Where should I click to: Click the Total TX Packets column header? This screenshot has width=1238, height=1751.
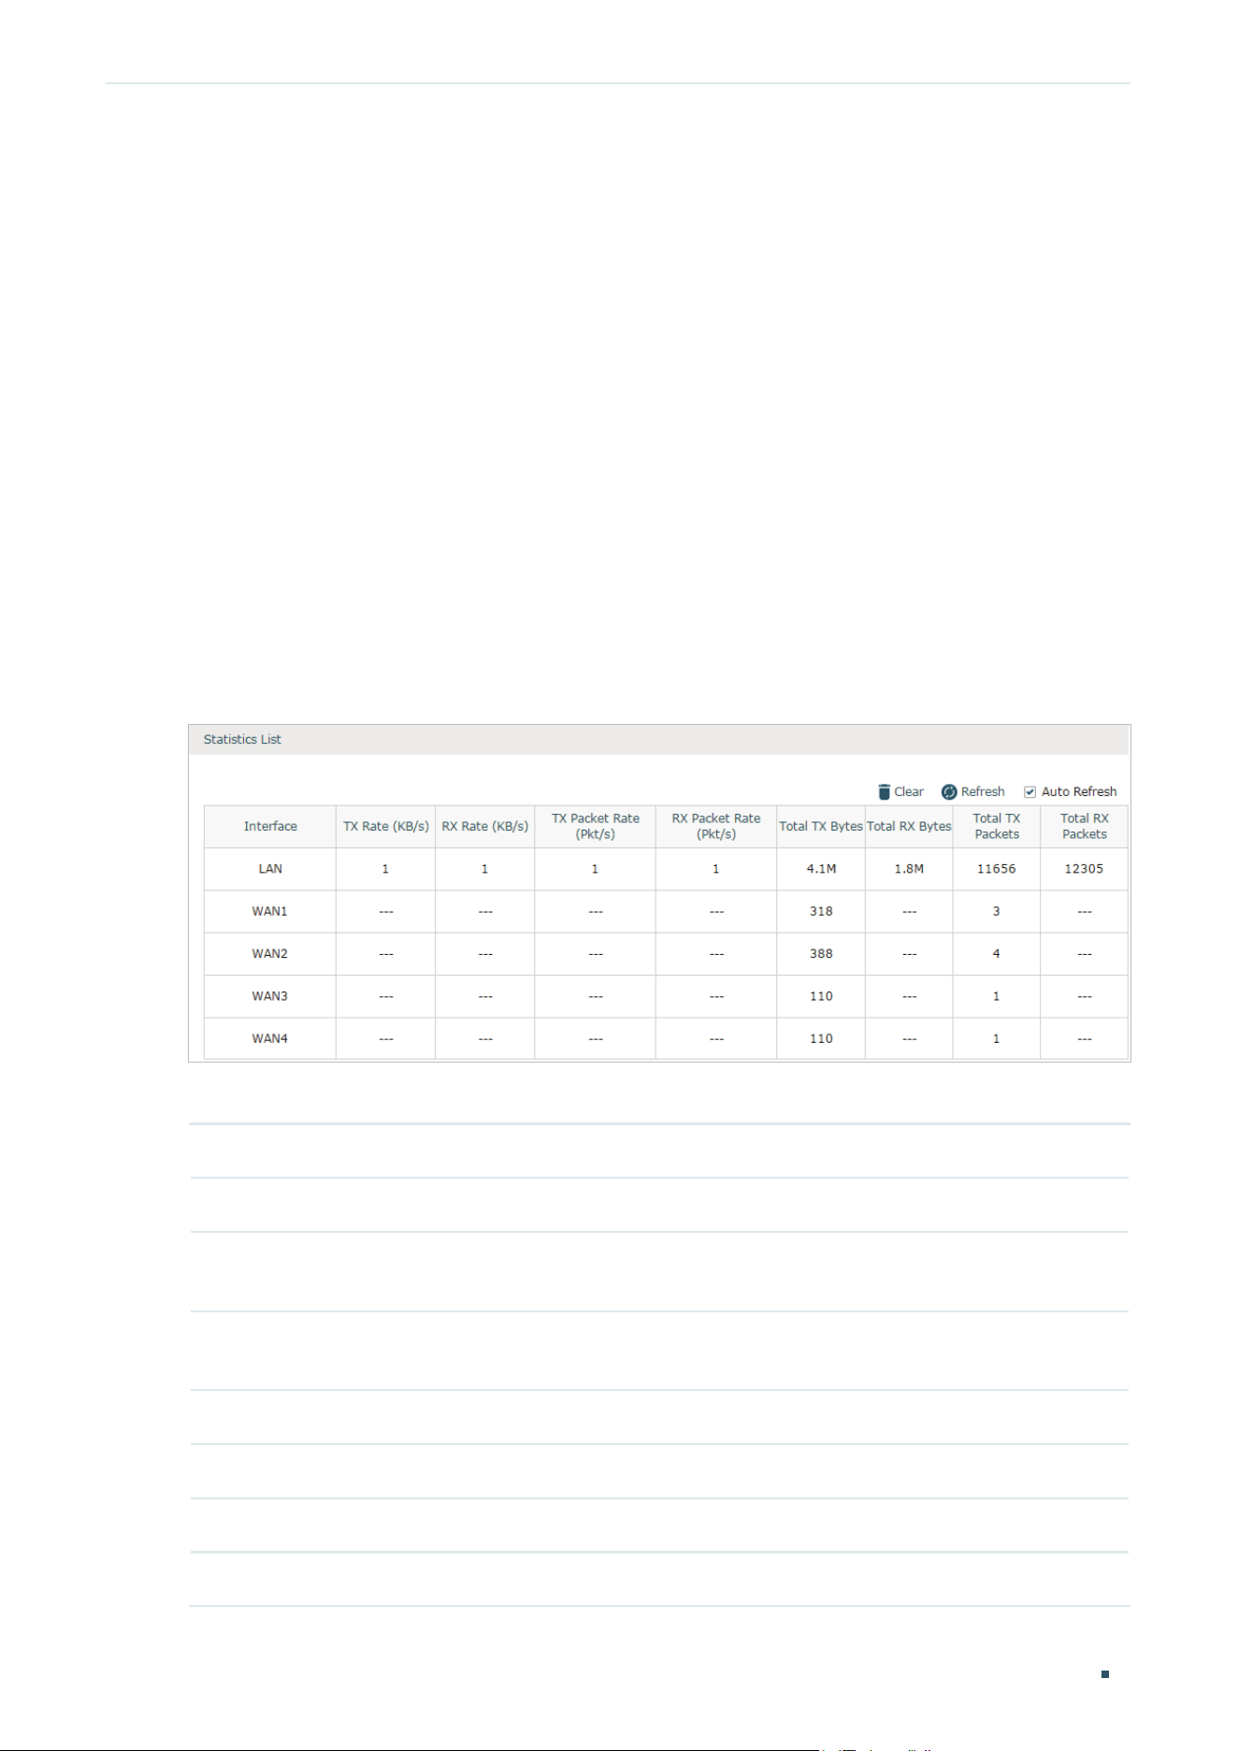997,827
